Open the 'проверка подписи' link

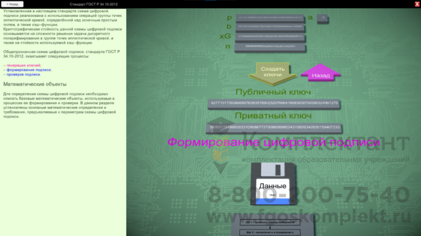(x=24, y=74)
